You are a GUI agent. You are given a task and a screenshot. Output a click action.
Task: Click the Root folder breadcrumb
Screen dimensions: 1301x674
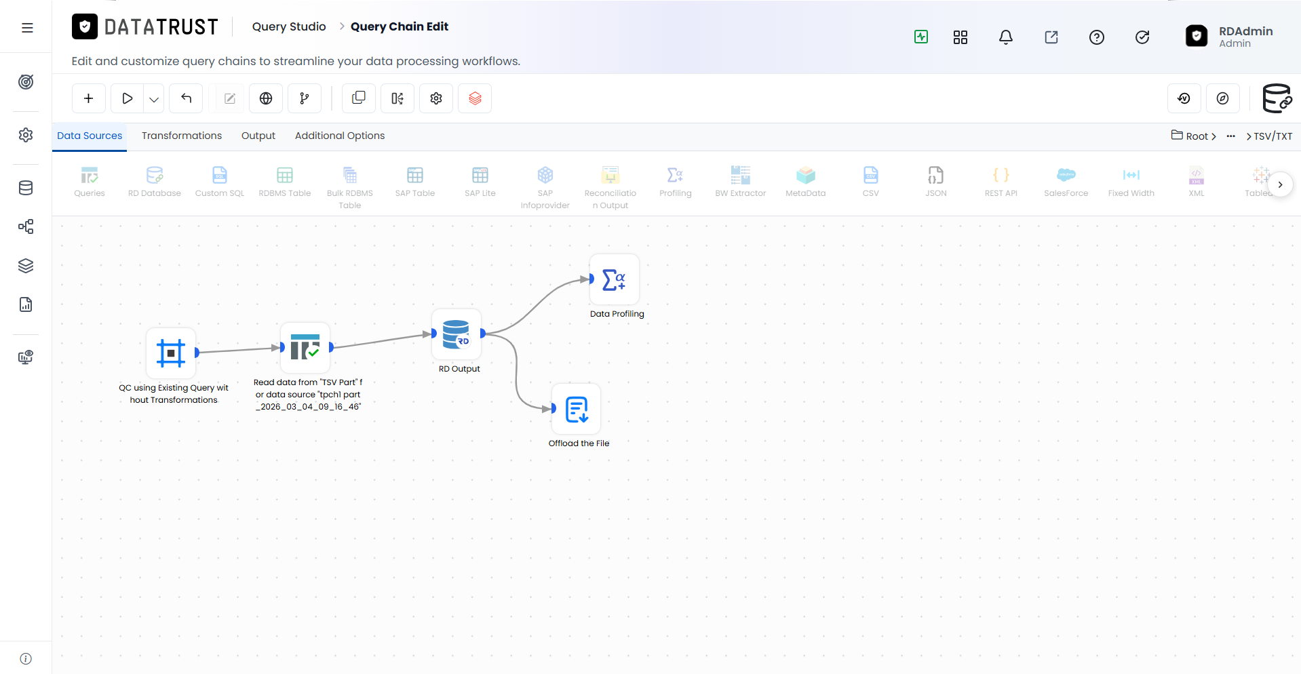pos(1194,136)
